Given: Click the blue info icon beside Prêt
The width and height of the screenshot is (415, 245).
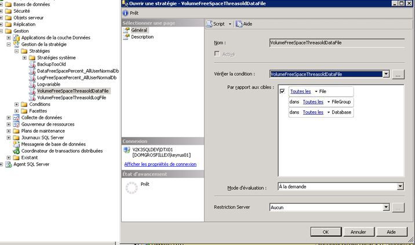Looking at the screenshot, I should (x=125, y=13).
